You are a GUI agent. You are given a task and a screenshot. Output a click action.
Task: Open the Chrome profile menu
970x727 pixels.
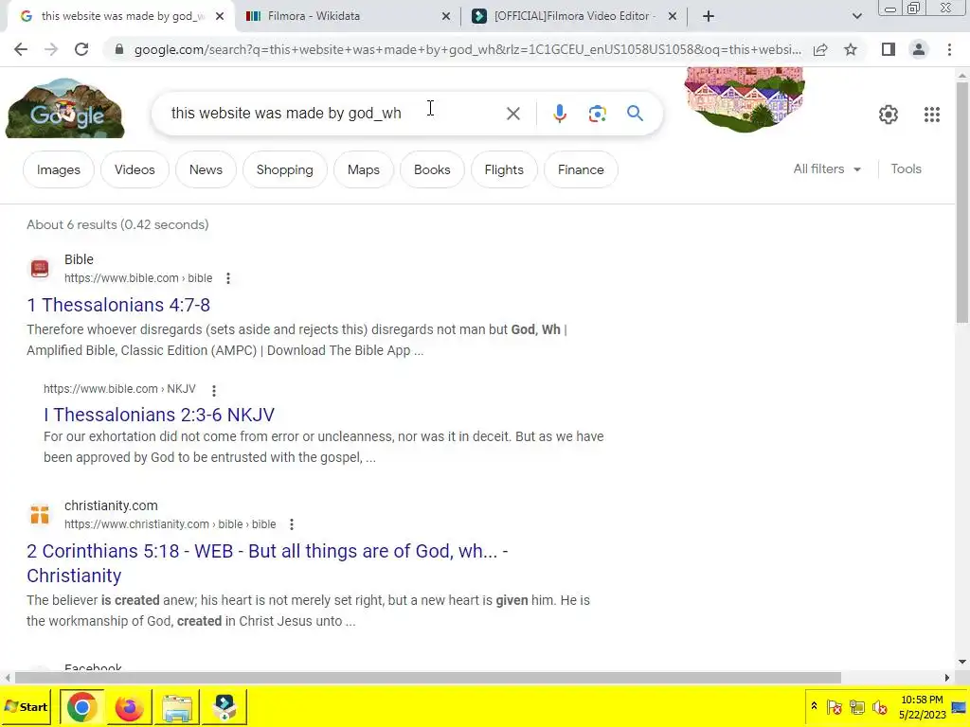pos(919,49)
